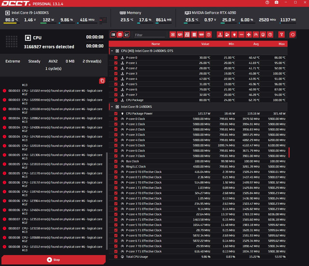The height and width of the screenshot is (266, 309).
Task: Click the 'Extreme' test mode label
Action: 13,61
